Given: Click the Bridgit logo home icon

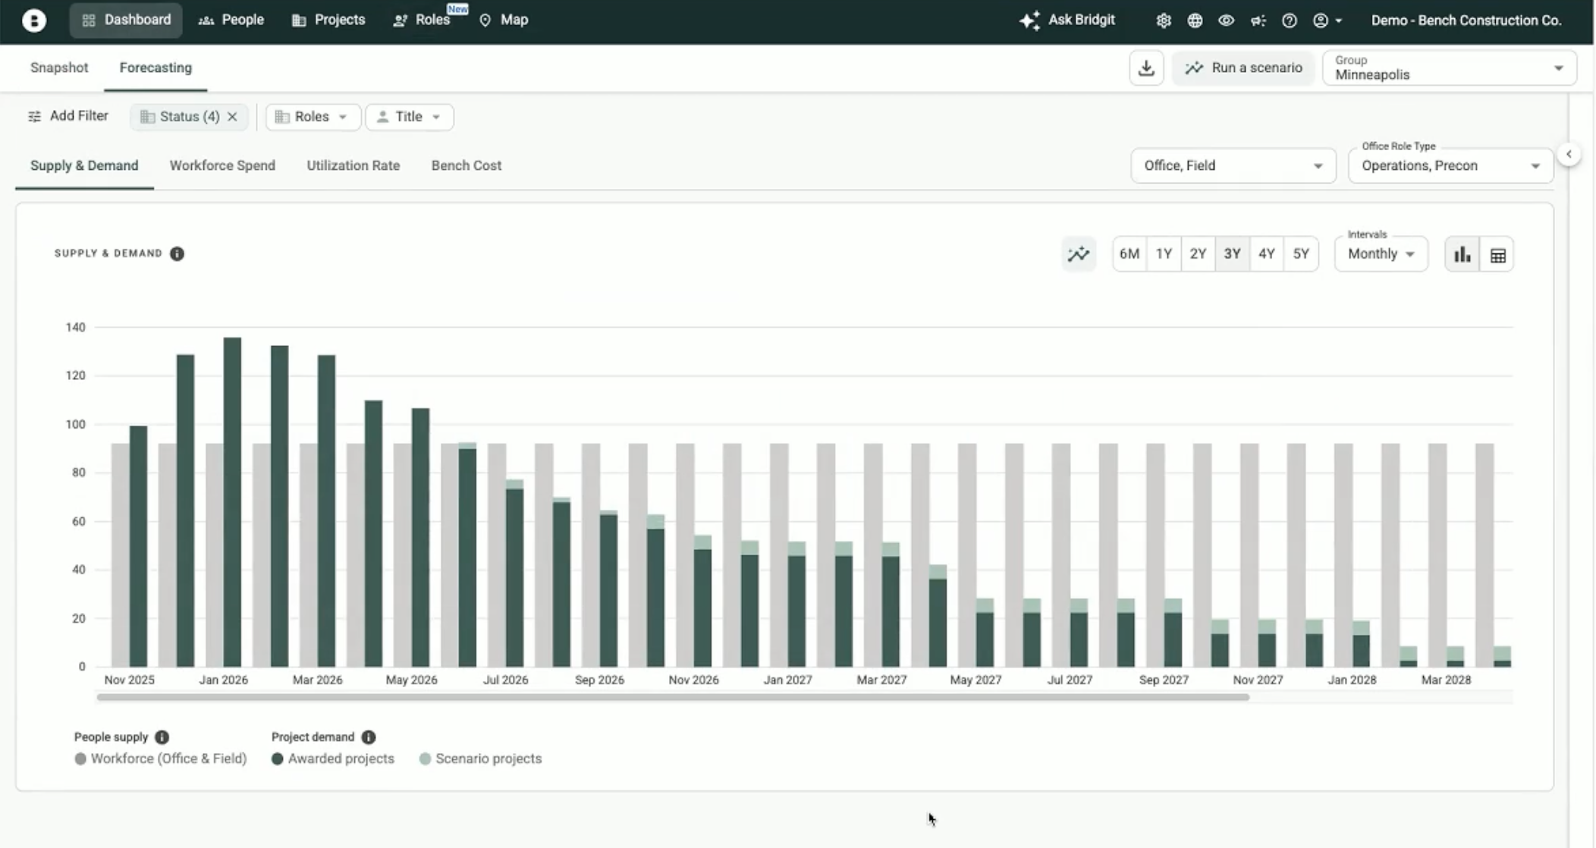Looking at the screenshot, I should click(x=33, y=20).
